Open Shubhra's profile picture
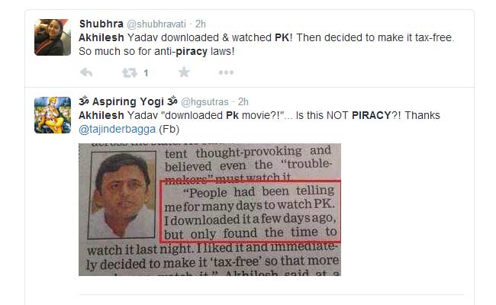Screen dimensions: 496x305 [x=53, y=37]
